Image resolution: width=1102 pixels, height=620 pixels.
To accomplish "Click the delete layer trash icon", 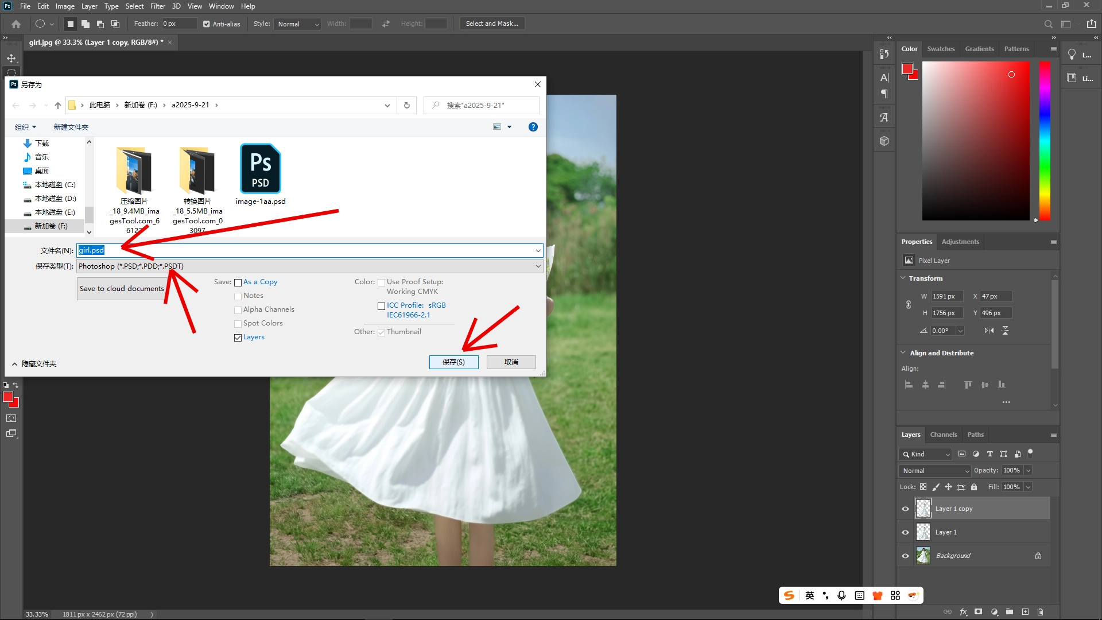I will point(1041,612).
